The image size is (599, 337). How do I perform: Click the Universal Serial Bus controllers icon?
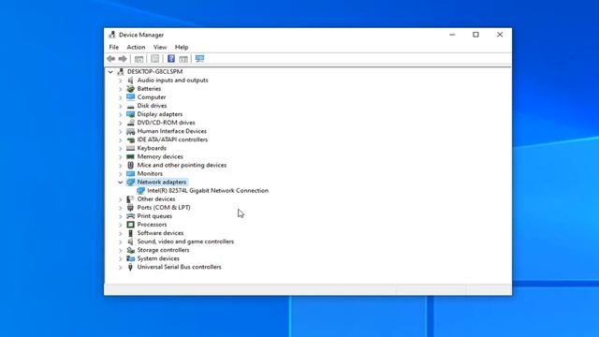[130, 267]
